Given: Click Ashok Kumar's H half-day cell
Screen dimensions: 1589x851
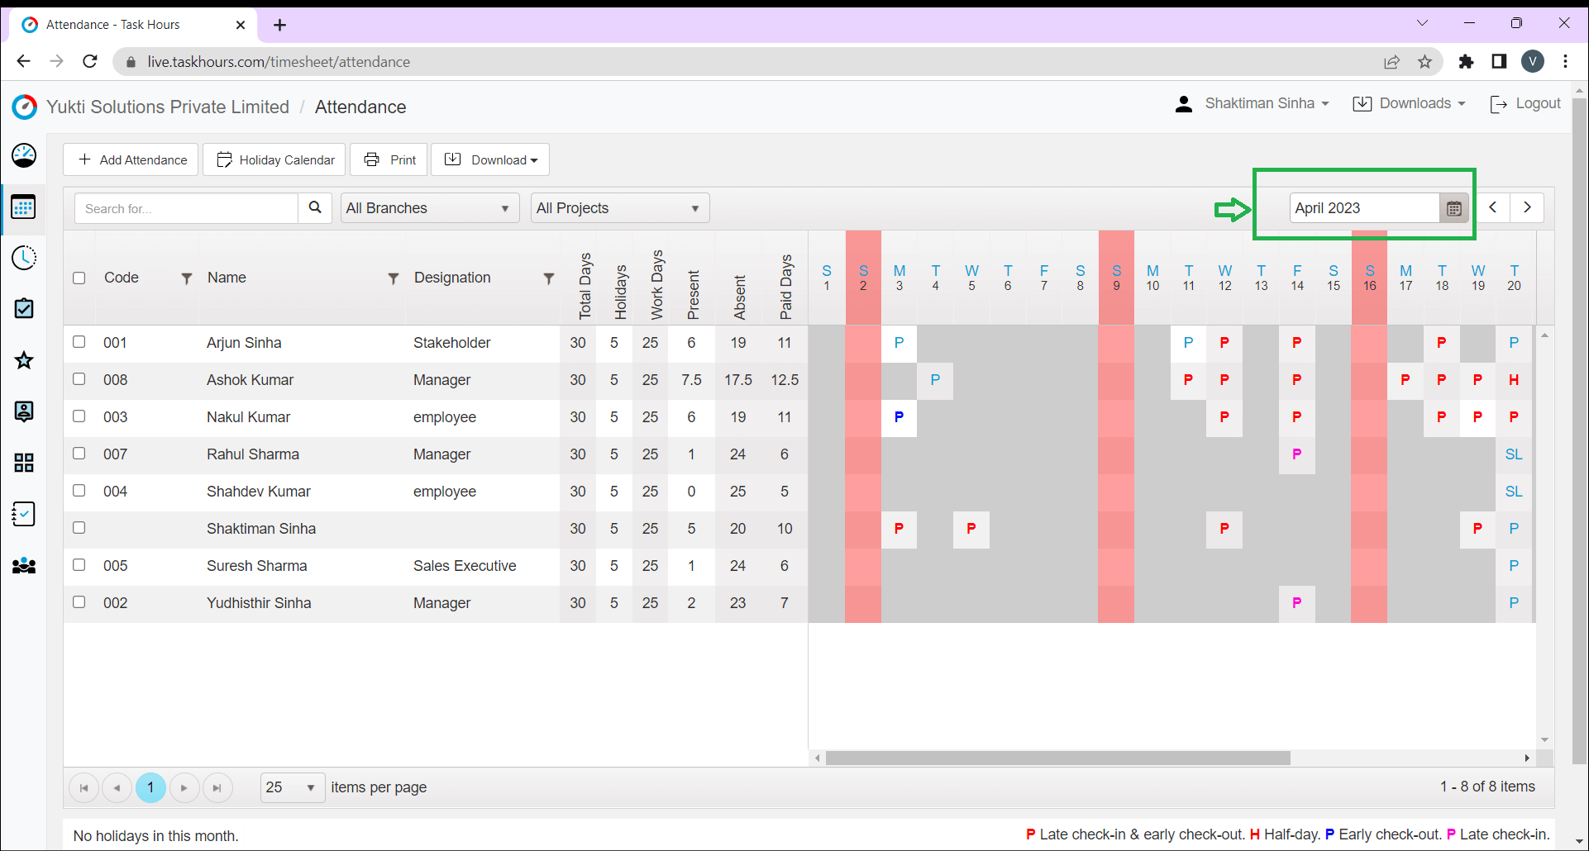Looking at the screenshot, I should pos(1514,380).
